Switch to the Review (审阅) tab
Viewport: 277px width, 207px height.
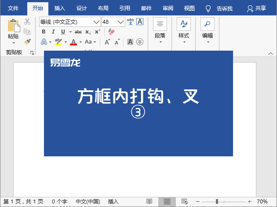click(x=168, y=8)
